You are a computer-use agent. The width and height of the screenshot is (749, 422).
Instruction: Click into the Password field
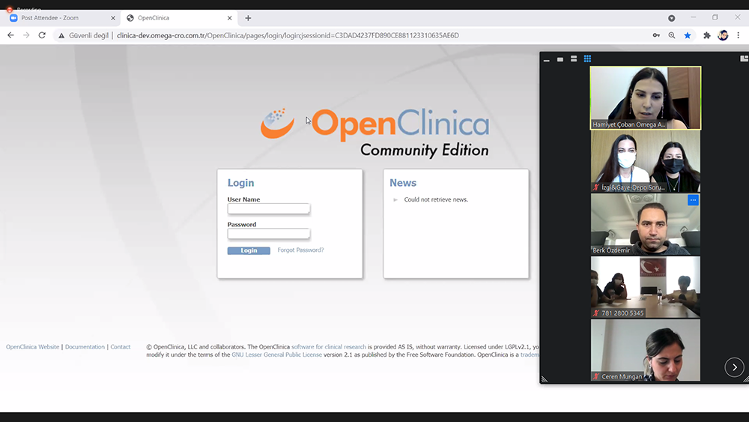269,234
